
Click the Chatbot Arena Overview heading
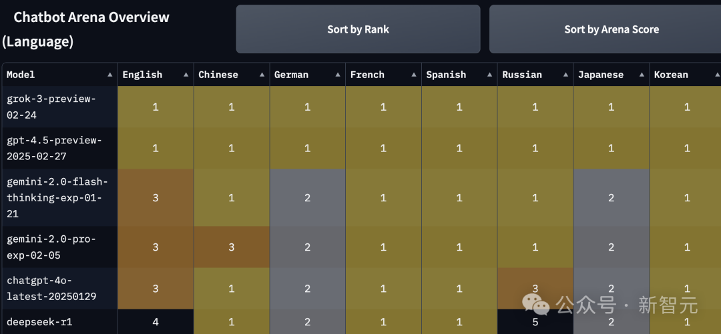86,29
